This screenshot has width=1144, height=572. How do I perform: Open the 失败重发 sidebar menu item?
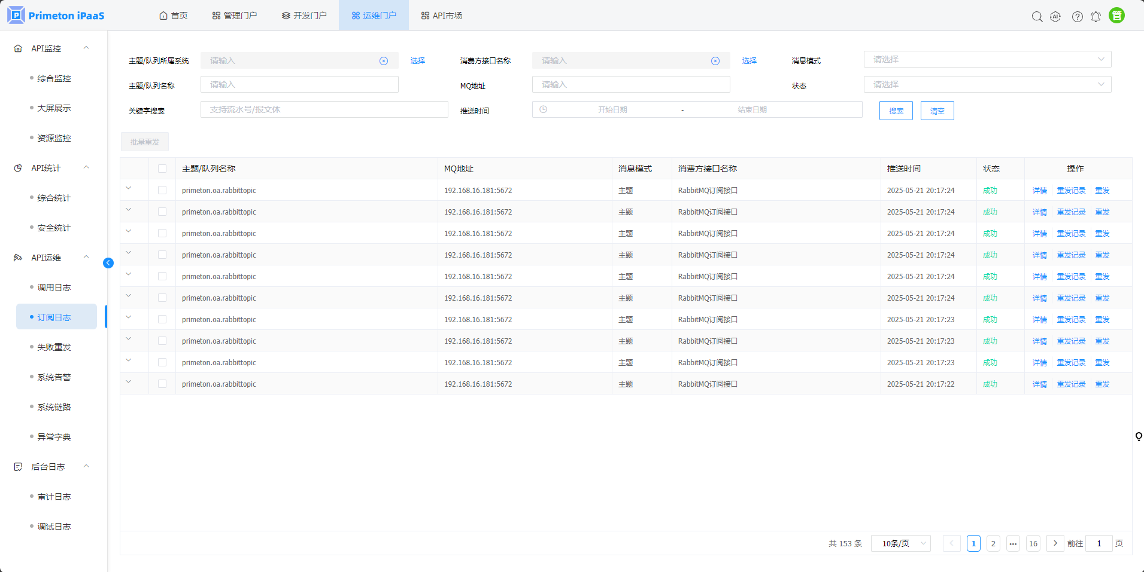(x=54, y=347)
